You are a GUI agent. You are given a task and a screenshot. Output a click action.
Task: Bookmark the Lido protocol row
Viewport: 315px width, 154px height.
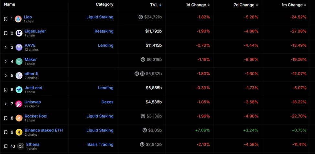coord(5,19)
